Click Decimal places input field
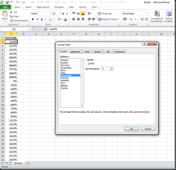Screen dimensions: 176x170 (x=106, y=69)
